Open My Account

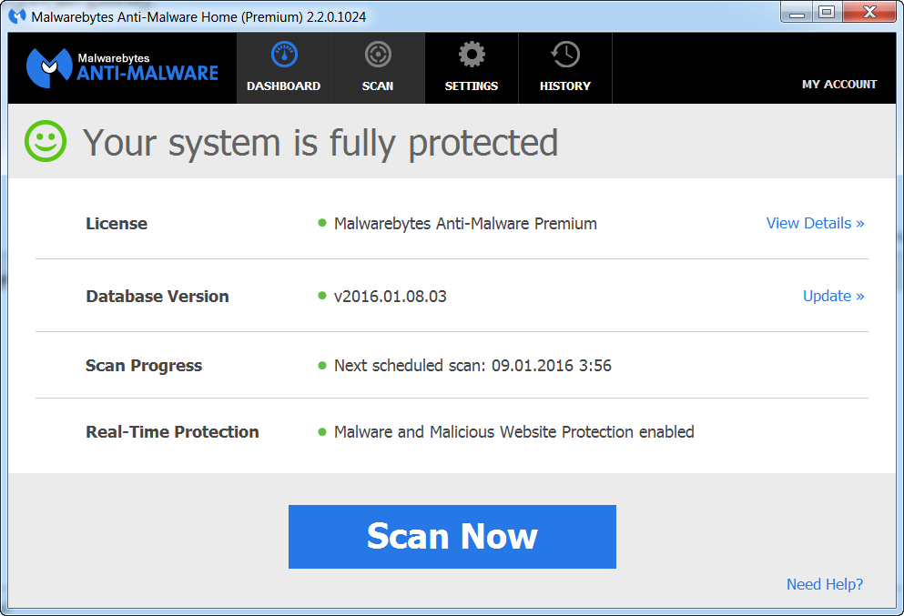click(x=839, y=84)
